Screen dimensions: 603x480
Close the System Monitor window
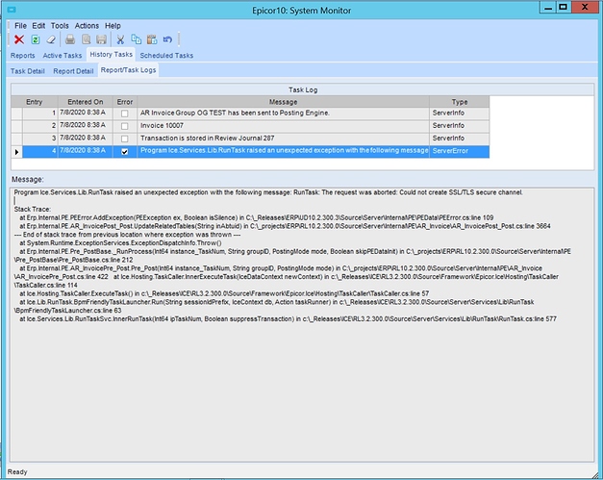pyautogui.click(x=585, y=8)
